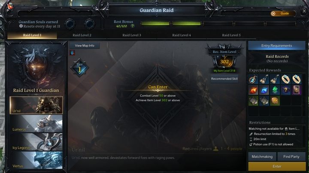Select the blue crystal reward icon
The width and height of the screenshot is (309, 173).
(x=264, y=90)
